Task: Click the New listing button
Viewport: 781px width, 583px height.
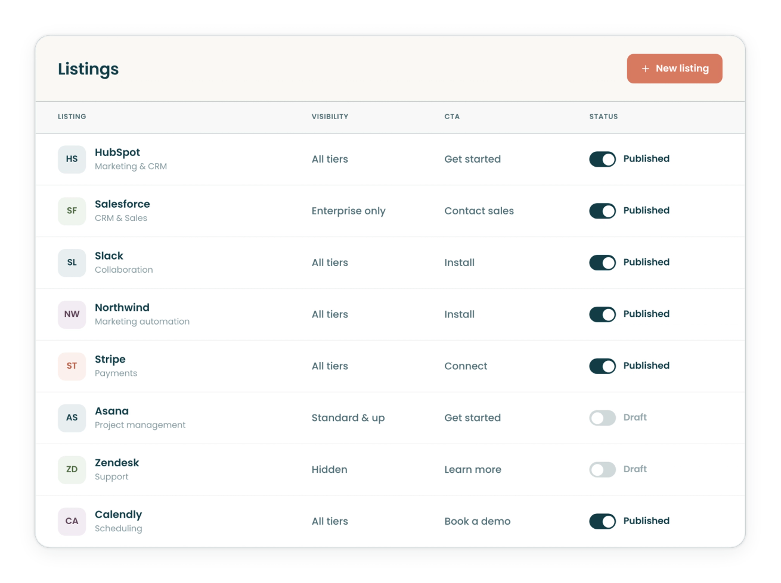Action: click(674, 68)
